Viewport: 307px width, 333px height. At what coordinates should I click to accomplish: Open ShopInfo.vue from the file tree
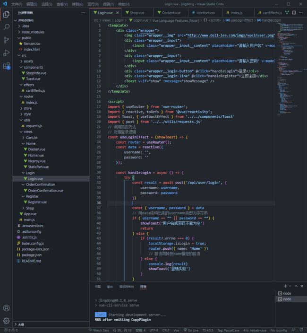pos(36,73)
